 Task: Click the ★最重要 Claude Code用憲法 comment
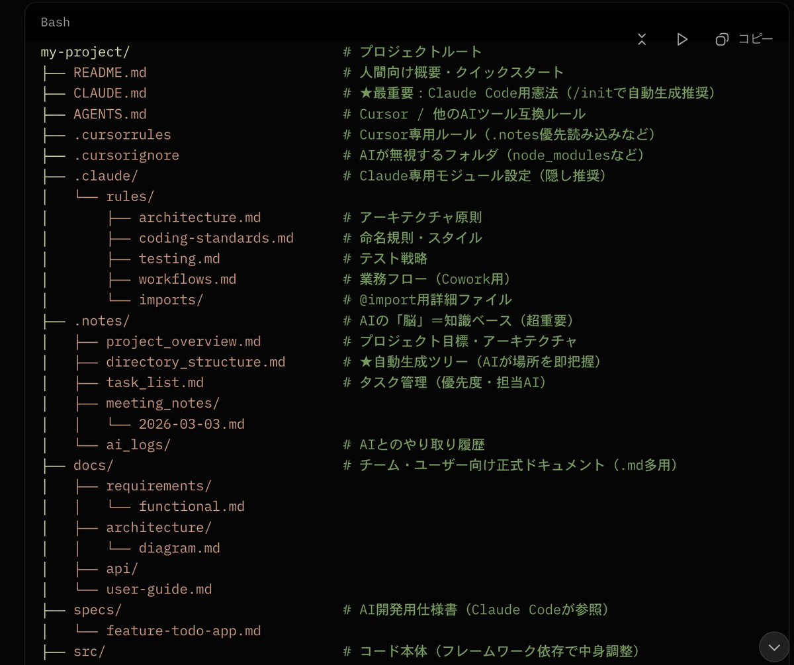[530, 93]
